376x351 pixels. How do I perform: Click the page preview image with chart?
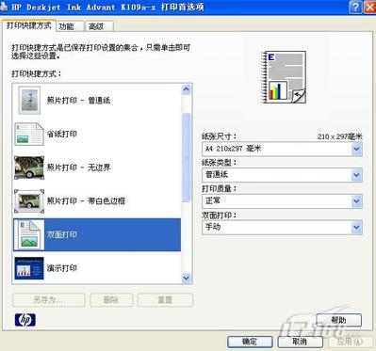(284, 77)
